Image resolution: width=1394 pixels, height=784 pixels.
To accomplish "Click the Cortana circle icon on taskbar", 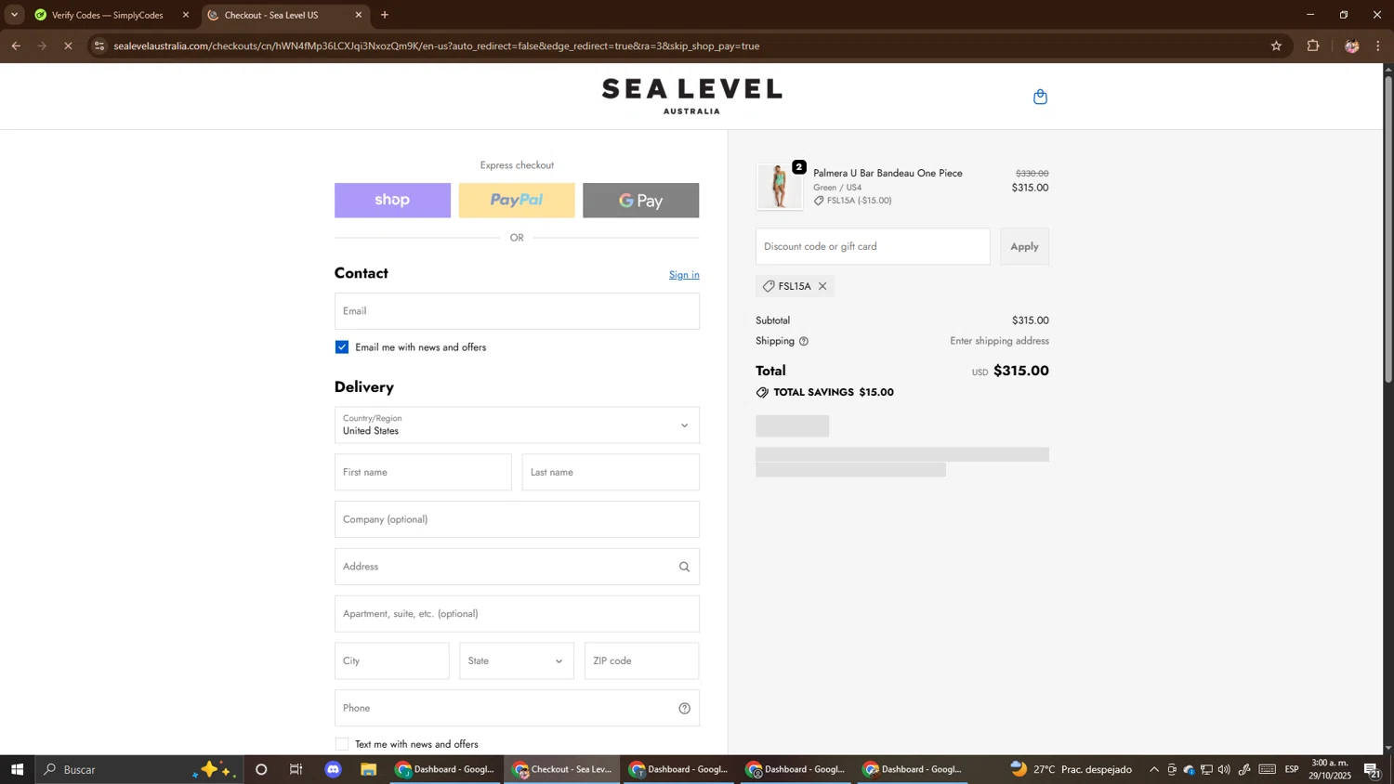I will [x=261, y=769].
